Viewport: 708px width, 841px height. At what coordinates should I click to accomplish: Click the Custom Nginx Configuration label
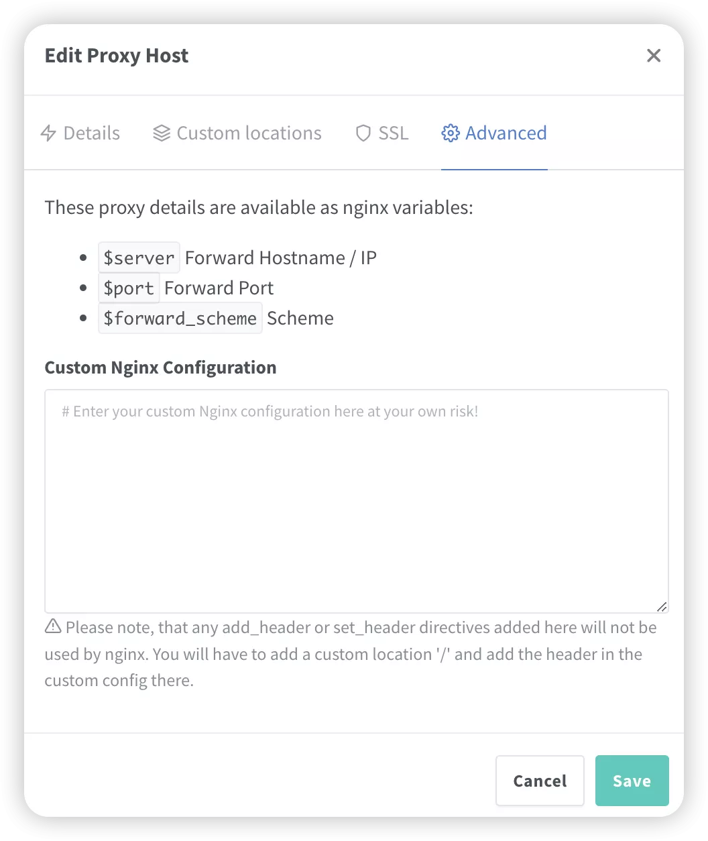160,368
